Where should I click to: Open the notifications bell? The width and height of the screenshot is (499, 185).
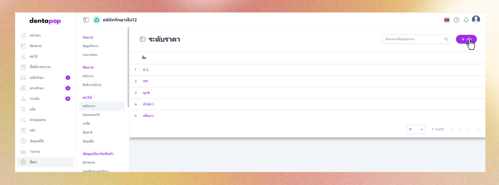(x=466, y=20)
